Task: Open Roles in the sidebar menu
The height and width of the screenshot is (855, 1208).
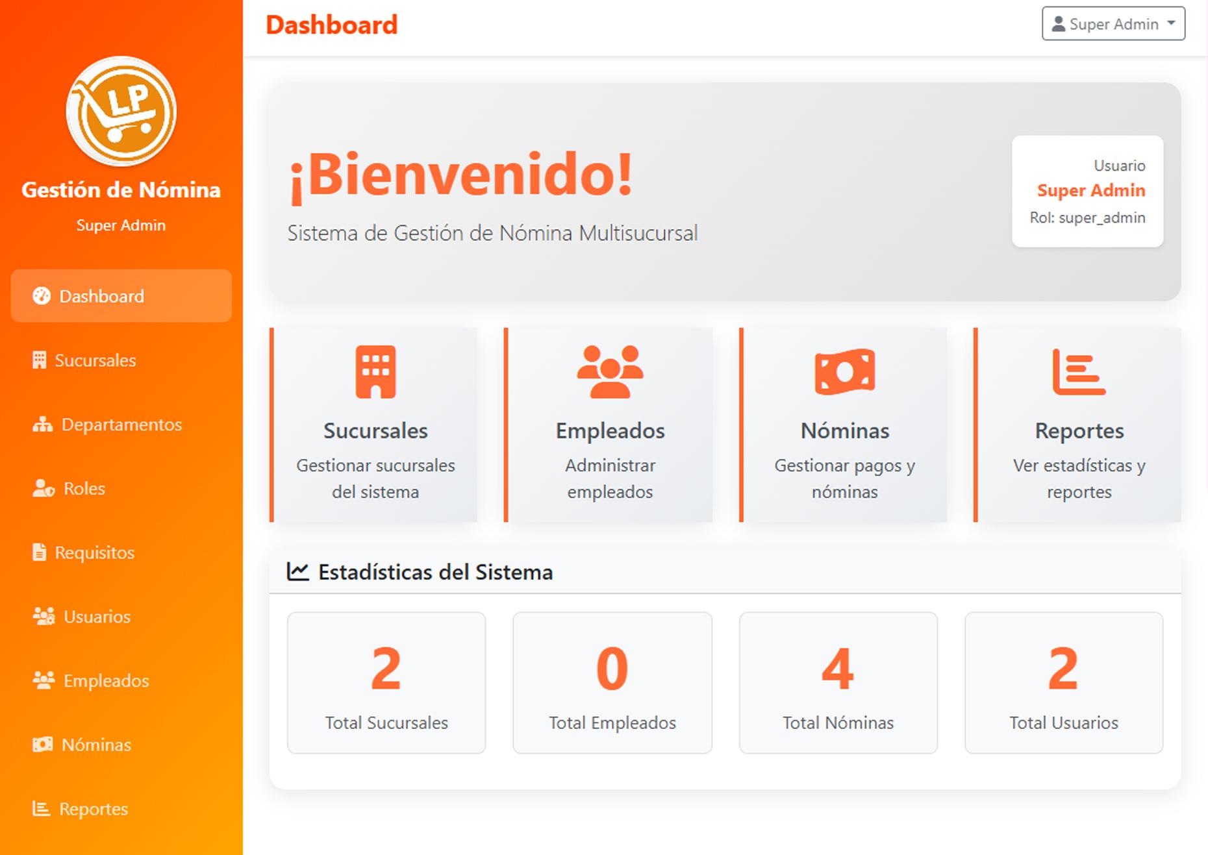Action: click(x=121, y=488)
